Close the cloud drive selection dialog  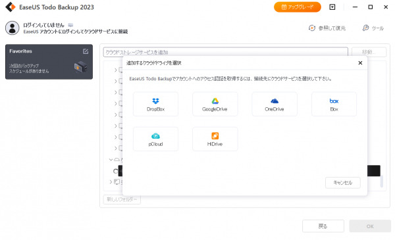pyautogui.click(x=360, y=63)
